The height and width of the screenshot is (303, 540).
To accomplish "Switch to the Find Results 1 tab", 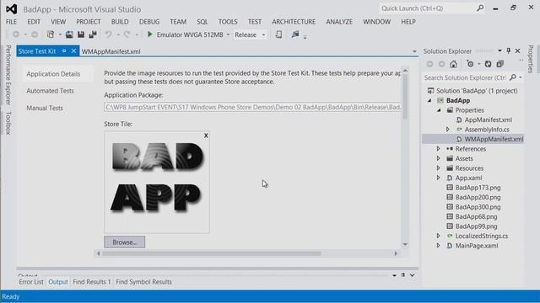I will click(x=92, y=282).
